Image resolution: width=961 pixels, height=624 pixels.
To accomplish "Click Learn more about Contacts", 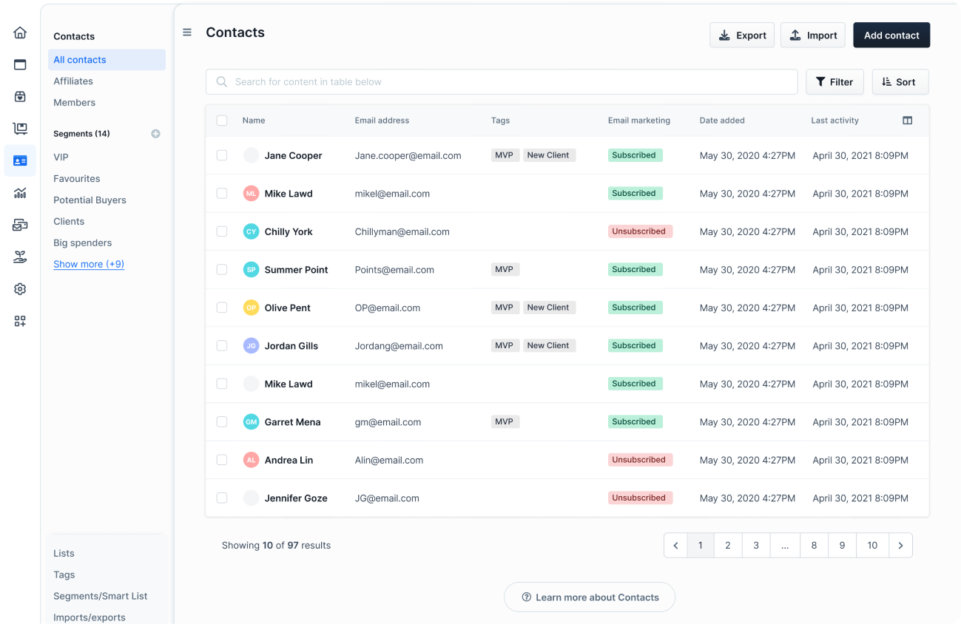I will click(590, 597).
